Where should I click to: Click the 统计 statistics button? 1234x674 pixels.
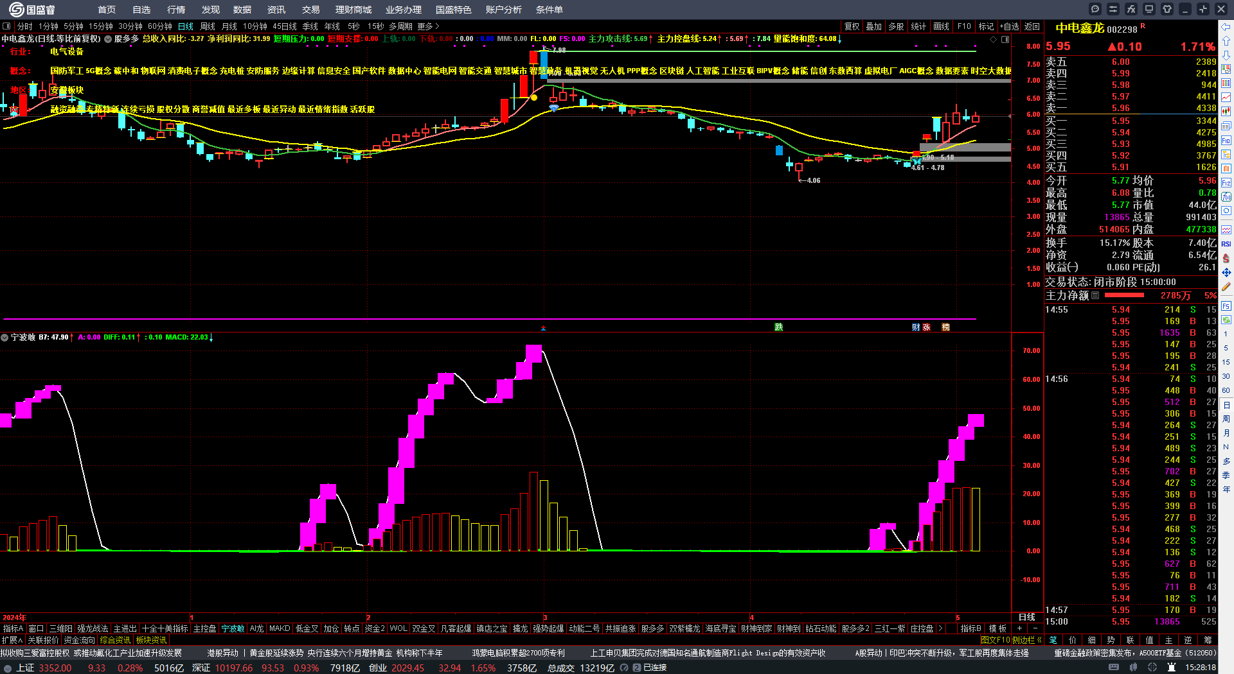click(918, 26)
